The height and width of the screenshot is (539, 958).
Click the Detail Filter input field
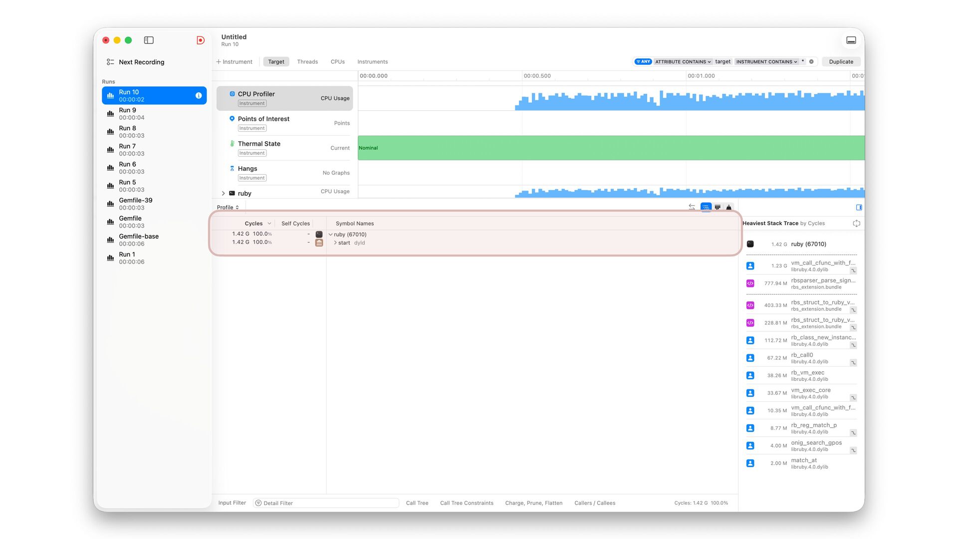click(x=327, y=503)
